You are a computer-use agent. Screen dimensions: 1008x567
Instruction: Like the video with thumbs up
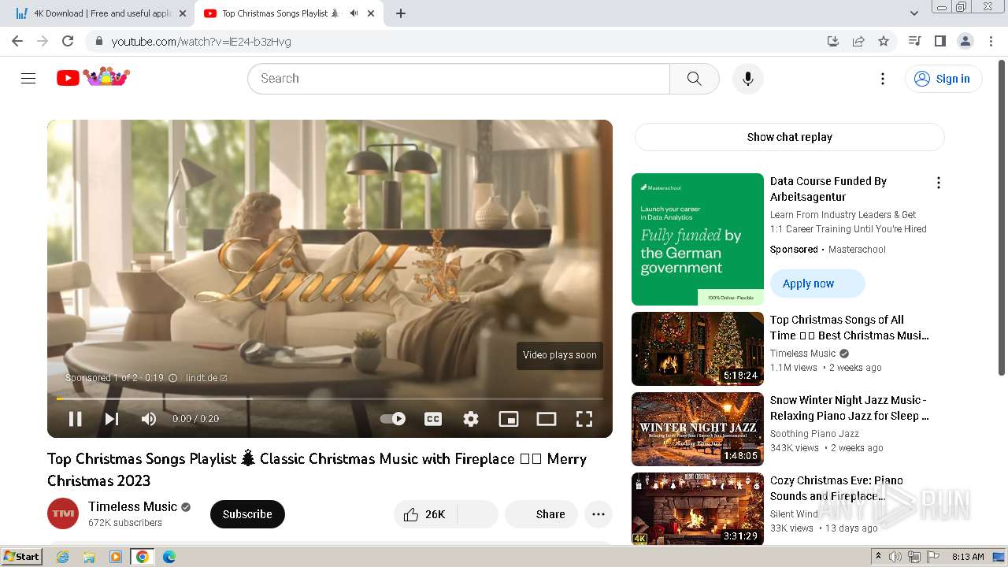point(425,514)
